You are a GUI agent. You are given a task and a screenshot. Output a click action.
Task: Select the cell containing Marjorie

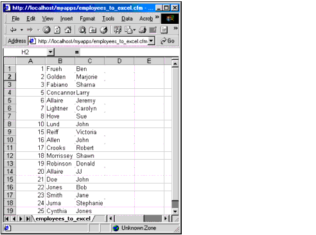[90, 77]
